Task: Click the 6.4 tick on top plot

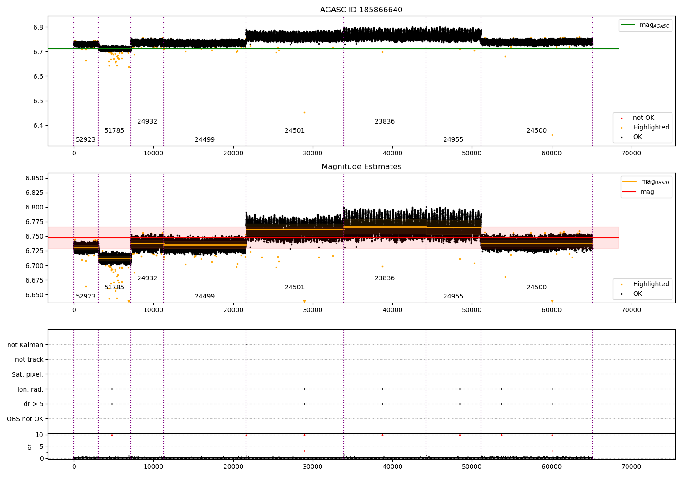Action: point(38,125)
